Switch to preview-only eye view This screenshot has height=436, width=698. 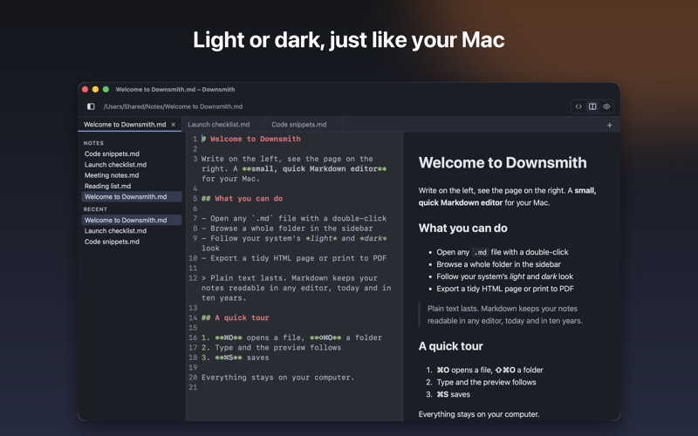(606, 106)
